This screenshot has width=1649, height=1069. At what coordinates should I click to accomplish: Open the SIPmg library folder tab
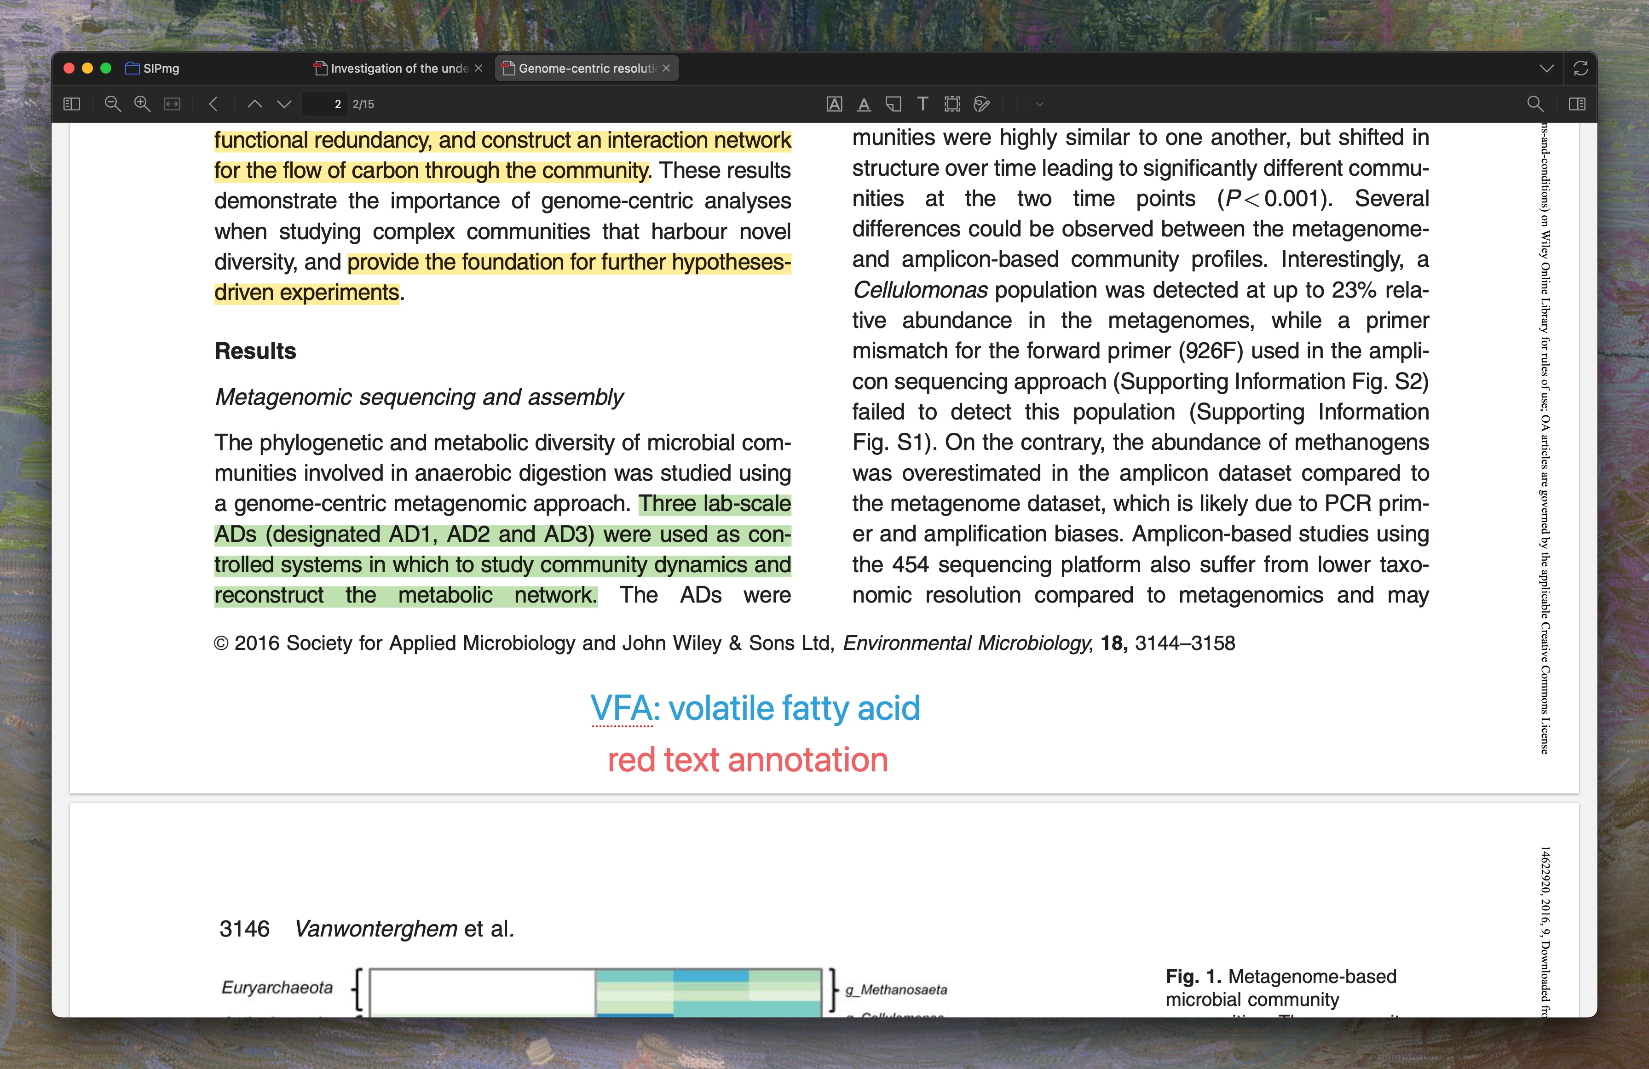[152, 68]
